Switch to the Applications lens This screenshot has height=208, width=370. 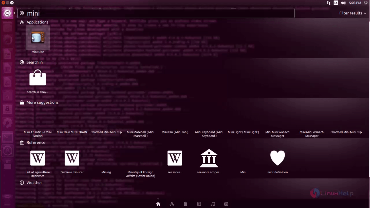(172, 204)
